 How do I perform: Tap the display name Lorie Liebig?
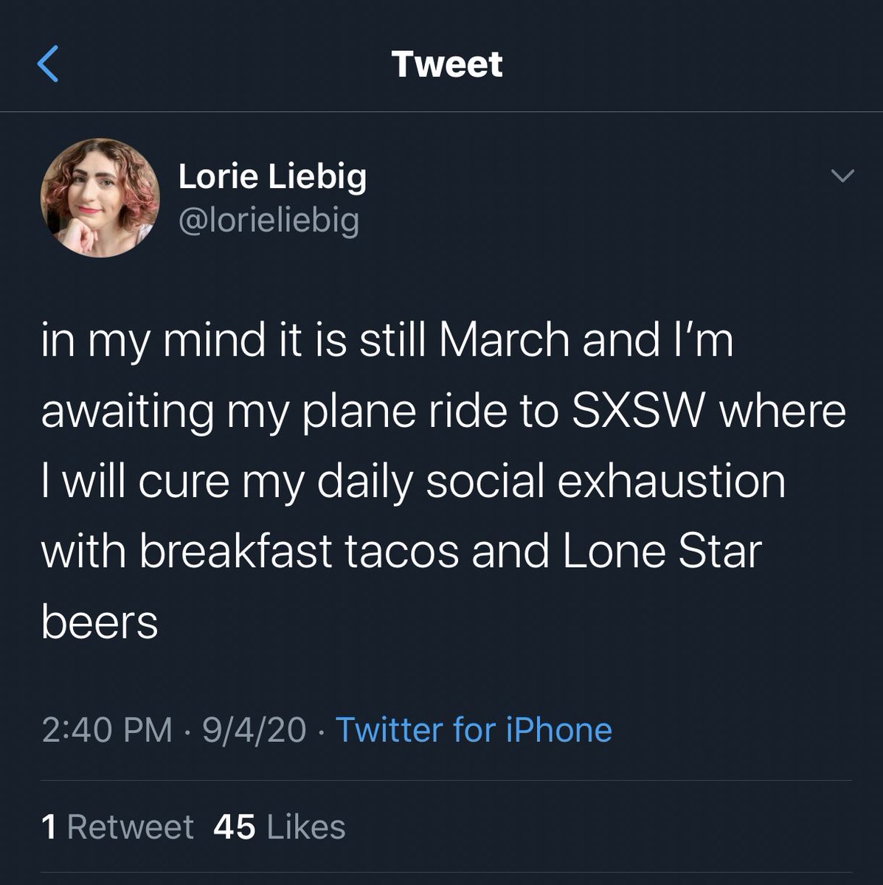[272, 176]
